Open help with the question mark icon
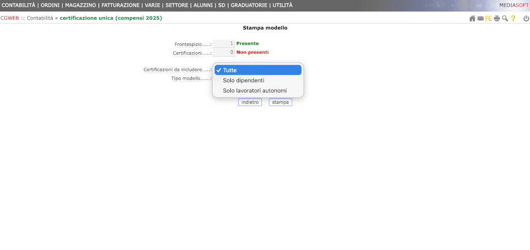Viewport: 530px width, 250px height. 513,19
